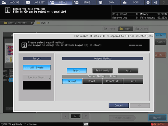This screenshot has width=168, height=126.
Task: Open the globe language icon
Action: click(148, 2)
